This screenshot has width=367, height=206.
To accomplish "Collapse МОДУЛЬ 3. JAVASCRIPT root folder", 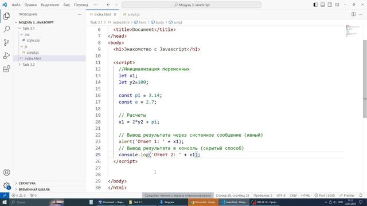I will click(16, 22).
